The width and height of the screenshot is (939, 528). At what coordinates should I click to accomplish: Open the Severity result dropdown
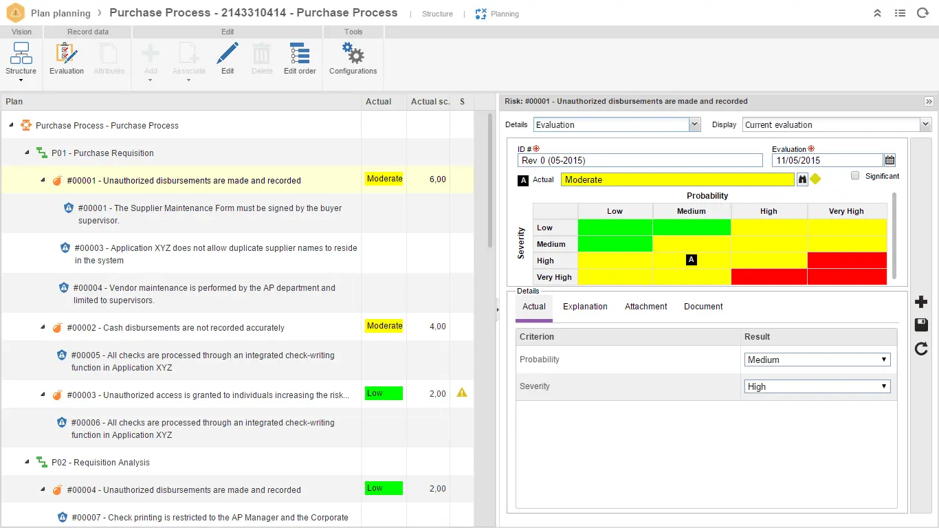pyautogui.click(x=817, y=386)
